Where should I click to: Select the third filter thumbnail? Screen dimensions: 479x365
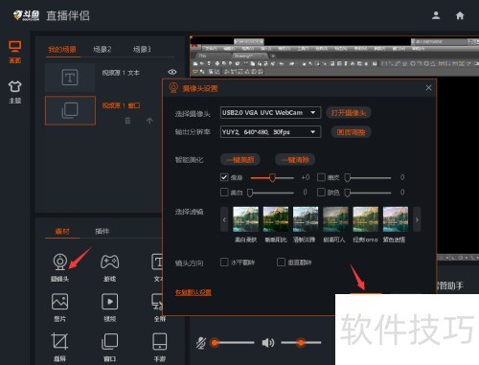[306, 219]
